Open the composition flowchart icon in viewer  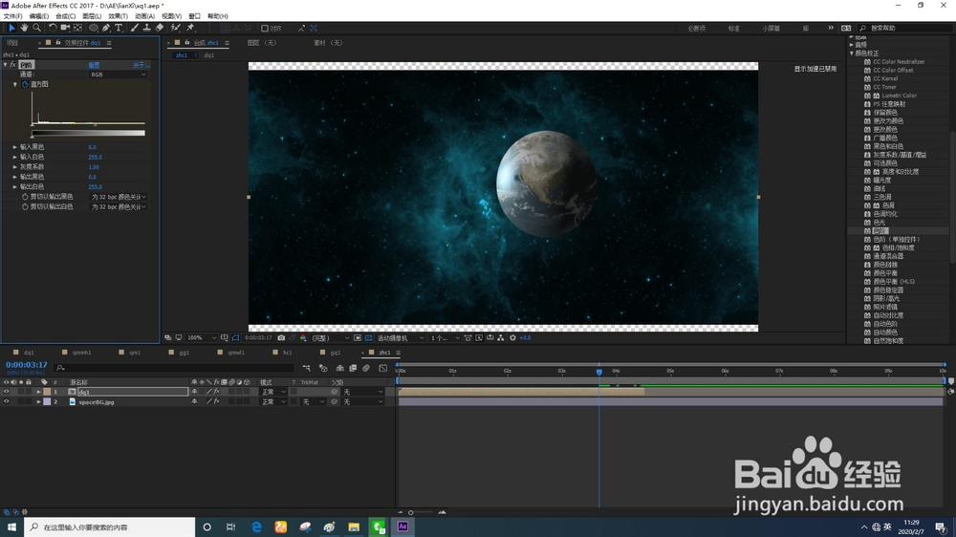pyautogui.click(x=501, y=337)
